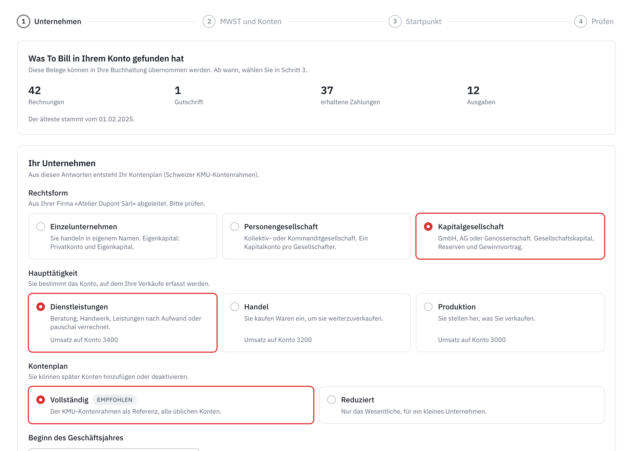Choose Personengesellschaft as legal form
The image size is (633, 451).
pos(316,236)
